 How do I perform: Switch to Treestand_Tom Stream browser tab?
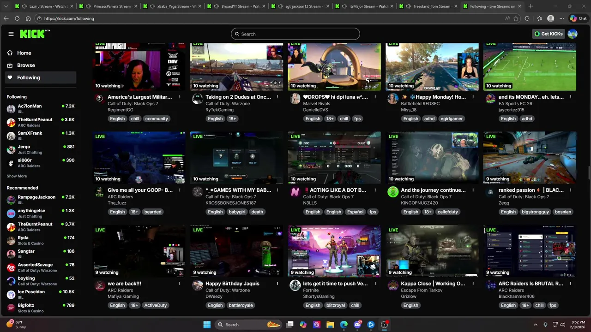point(429,6)
